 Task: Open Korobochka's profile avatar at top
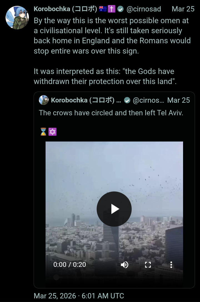[17, 18]
